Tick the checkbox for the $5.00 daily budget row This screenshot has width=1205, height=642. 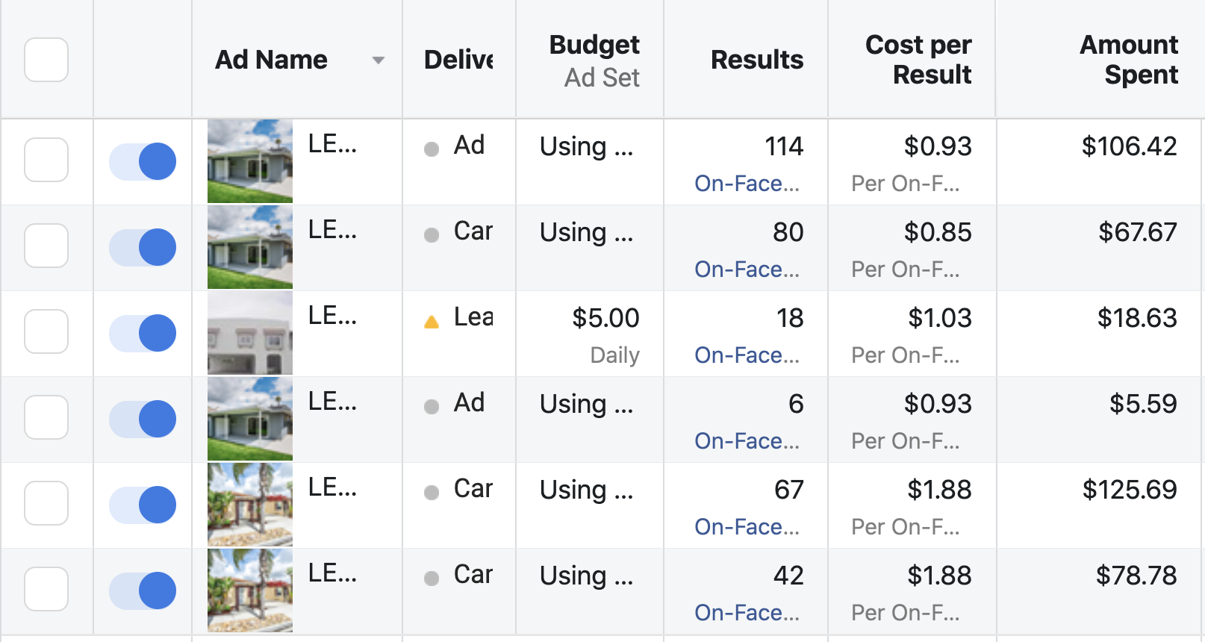(x=46, y=331)
